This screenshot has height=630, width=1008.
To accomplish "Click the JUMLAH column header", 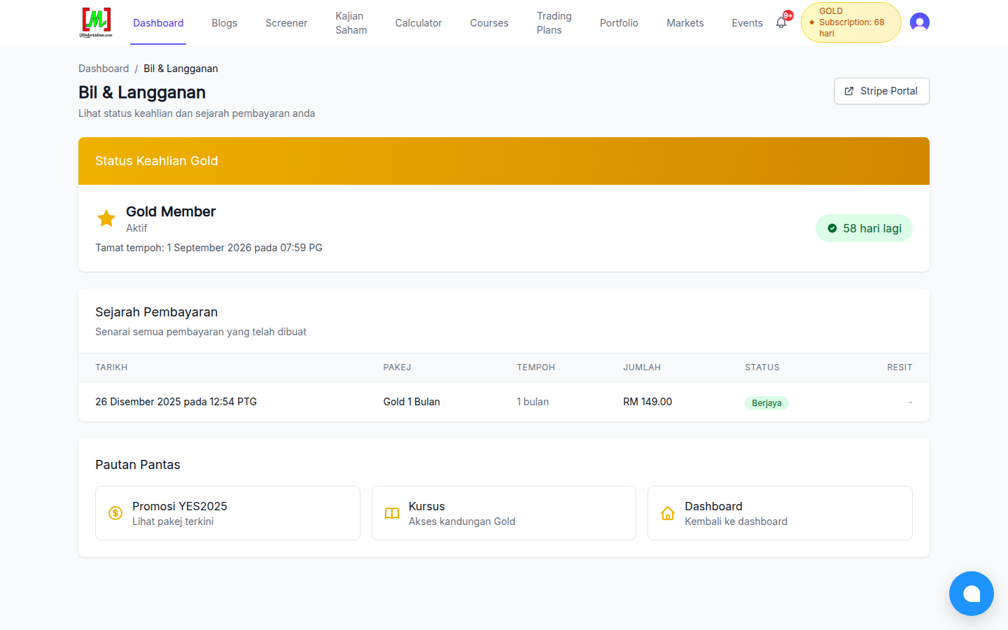I will click(642, 367).
